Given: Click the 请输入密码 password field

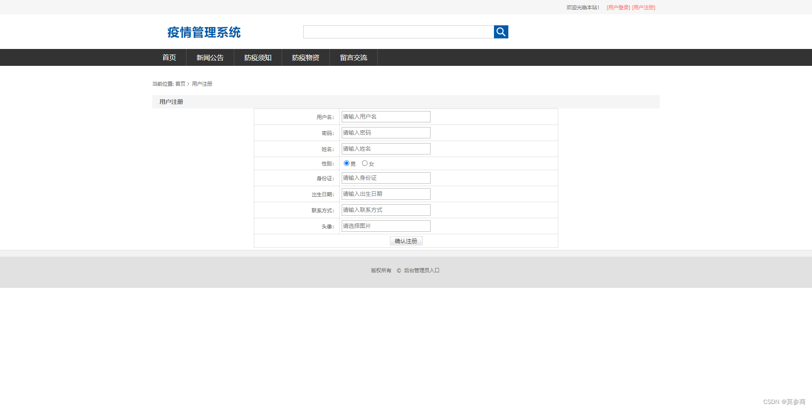Looking at the screenshot, I should [x=386, y=133].
